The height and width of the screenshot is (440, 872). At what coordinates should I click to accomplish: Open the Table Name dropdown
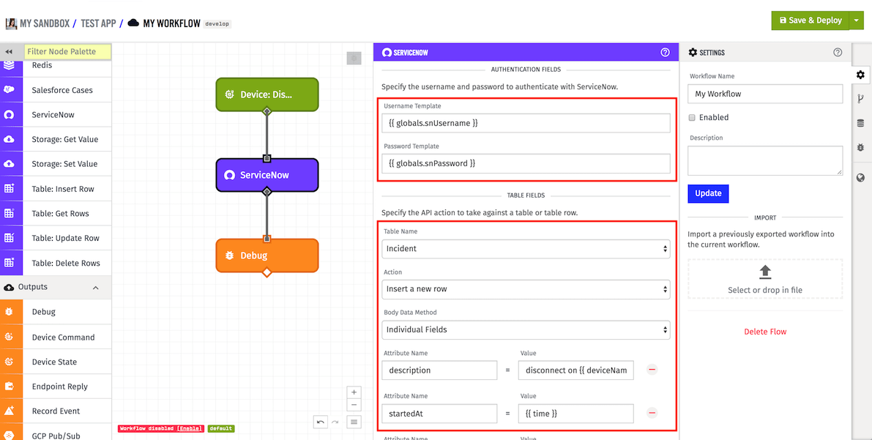526,249
